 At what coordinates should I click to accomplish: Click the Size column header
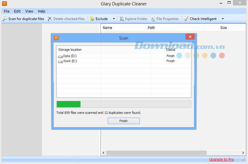pyautogui.click(x=216, y=27)
